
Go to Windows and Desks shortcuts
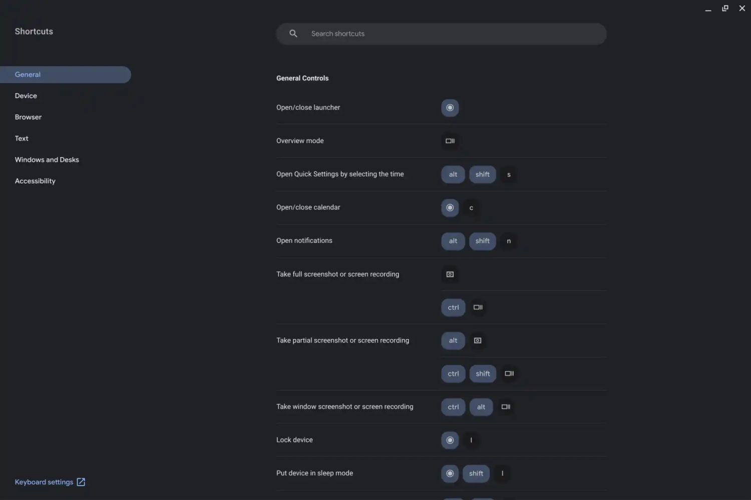click(x=47, y=160)
